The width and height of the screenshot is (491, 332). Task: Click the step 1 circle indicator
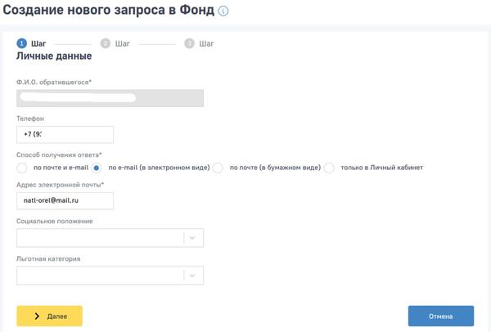click(21, 43)
